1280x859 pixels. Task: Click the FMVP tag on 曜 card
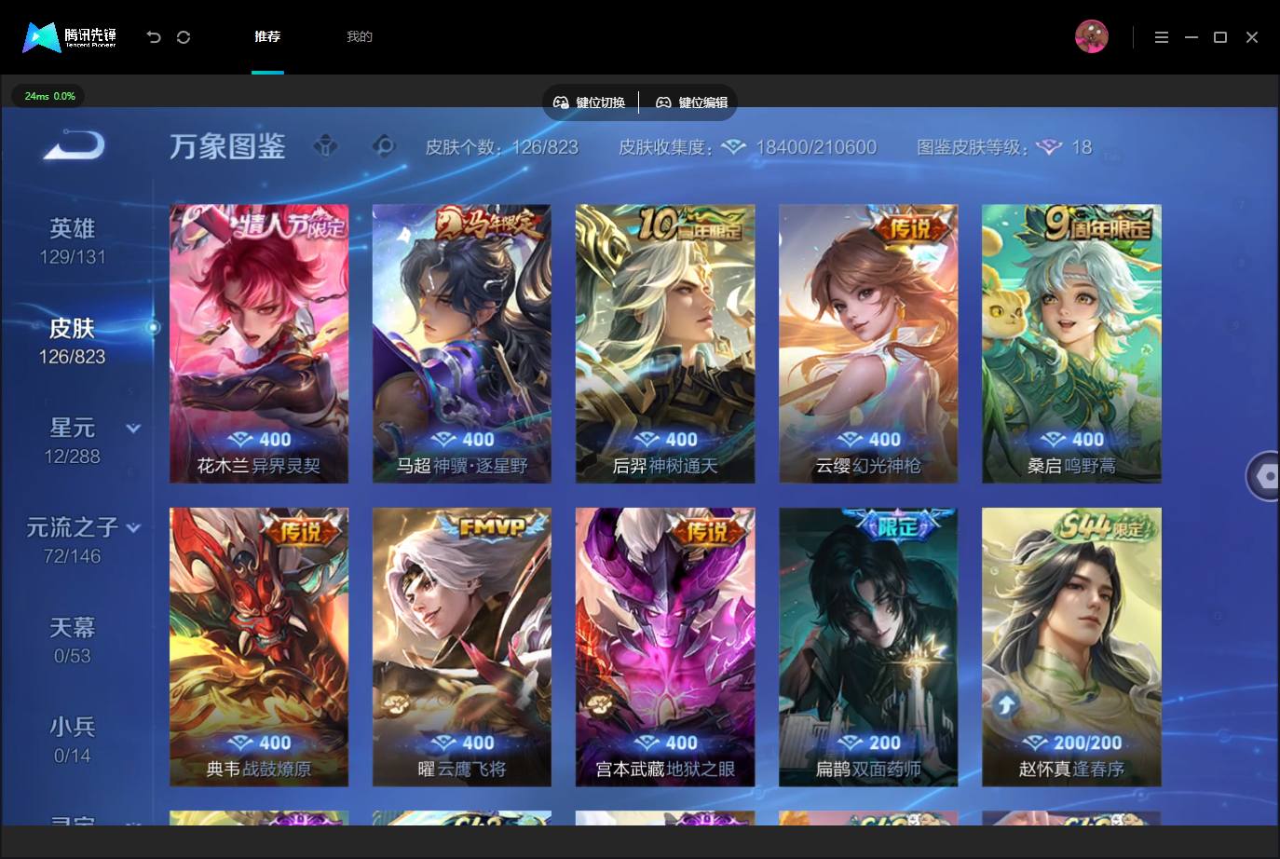point(492,527)
